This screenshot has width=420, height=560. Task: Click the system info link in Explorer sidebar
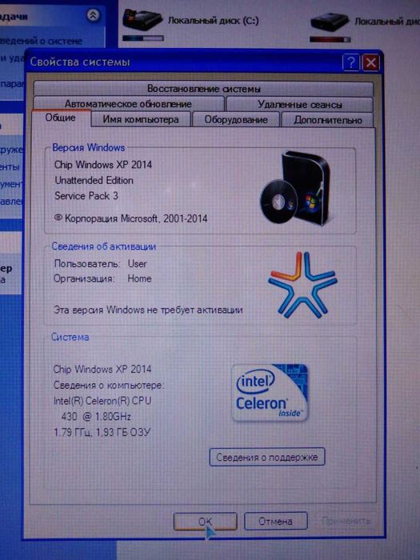[x=41, y=41]
